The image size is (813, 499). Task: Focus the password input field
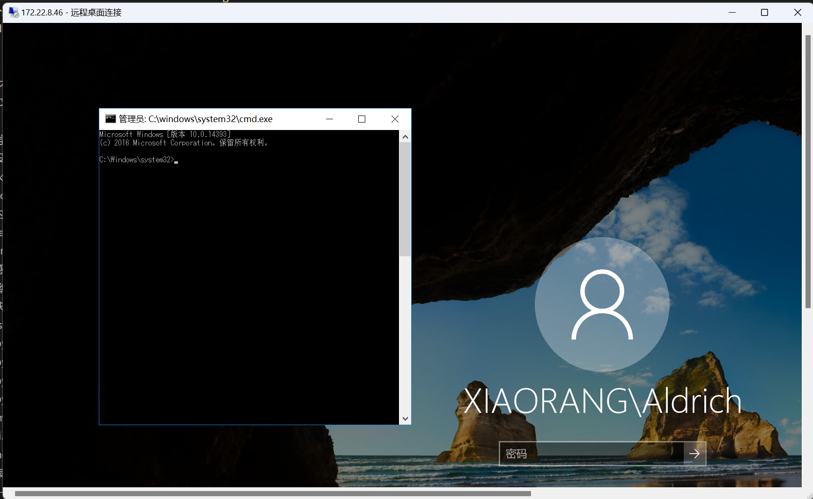click(591, 453)
